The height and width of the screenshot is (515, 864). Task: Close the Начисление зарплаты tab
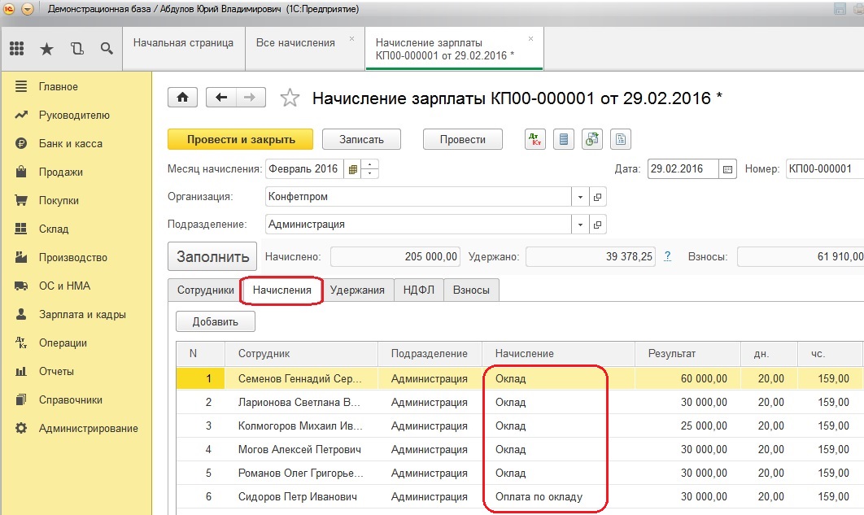click(x=530, y=38)
